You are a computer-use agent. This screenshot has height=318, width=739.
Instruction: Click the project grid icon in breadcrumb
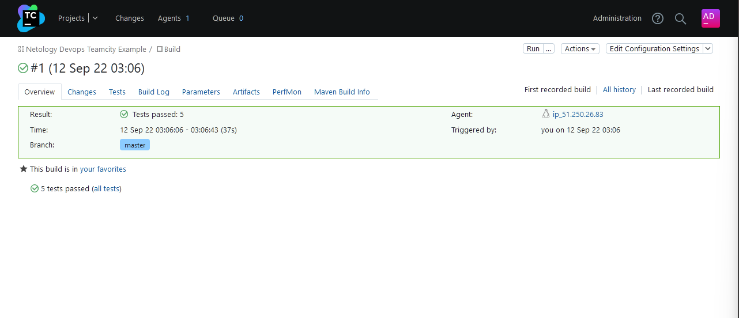point(21,50)
